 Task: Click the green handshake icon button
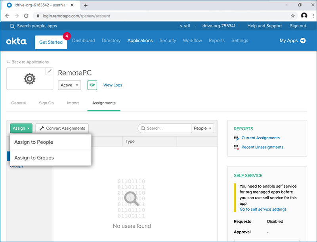click(92, 85)
